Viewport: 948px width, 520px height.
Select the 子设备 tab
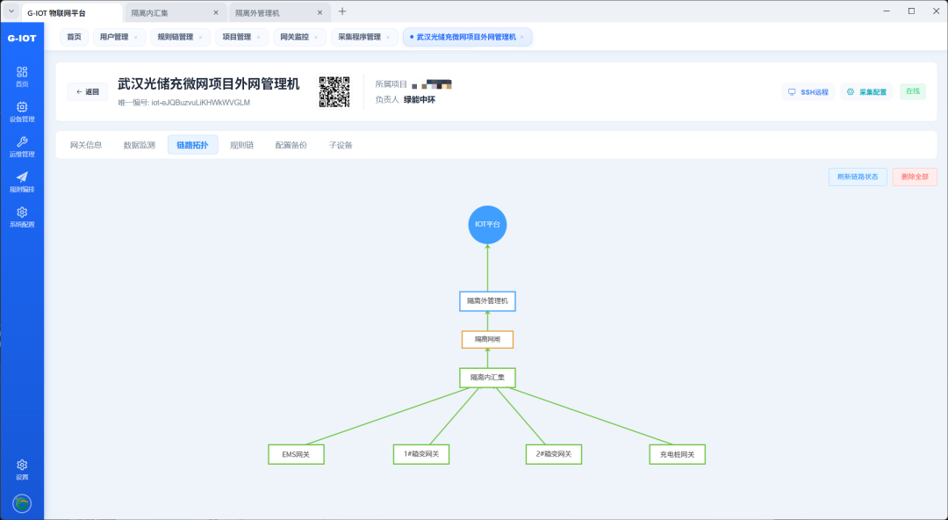pos(341,145)
